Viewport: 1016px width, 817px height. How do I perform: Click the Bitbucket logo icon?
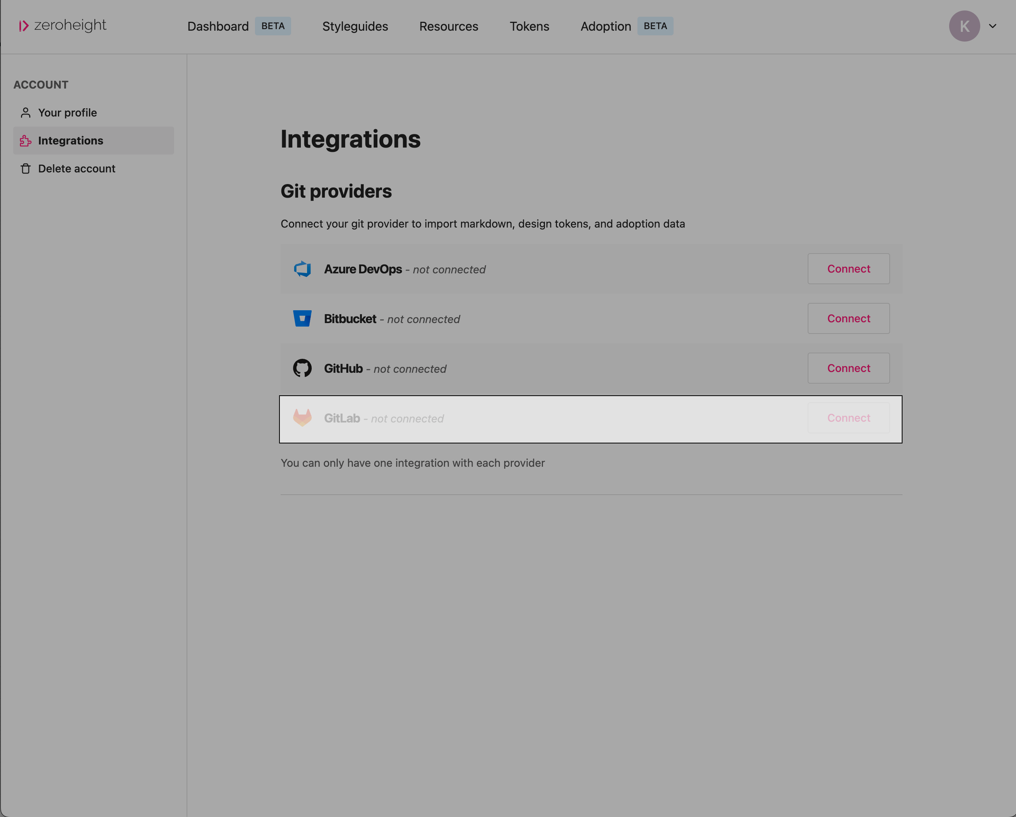coord(302,318)
